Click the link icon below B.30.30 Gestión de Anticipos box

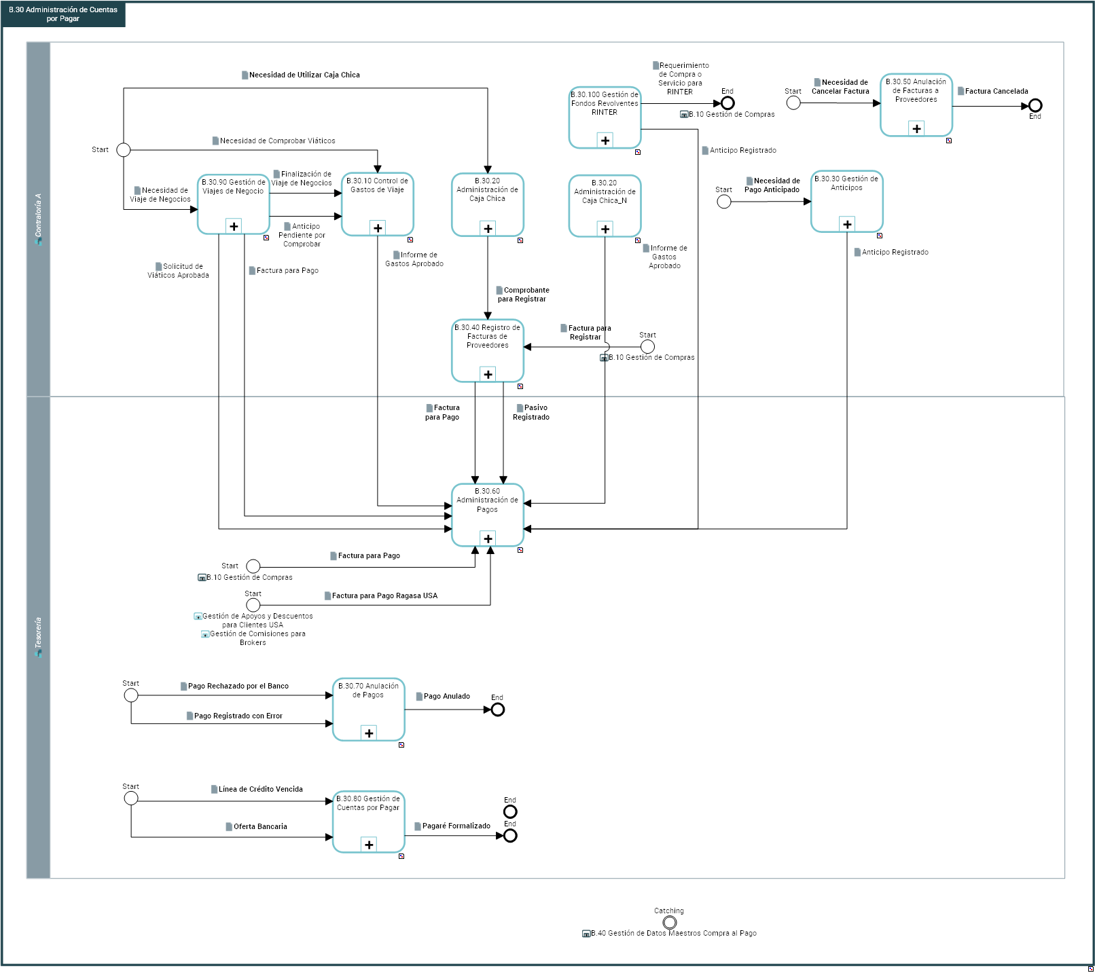880,236
